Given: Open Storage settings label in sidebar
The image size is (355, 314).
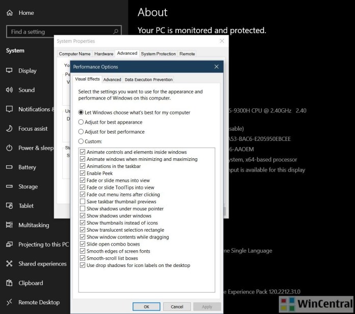Looking at the screenshot, I should 28,186.
